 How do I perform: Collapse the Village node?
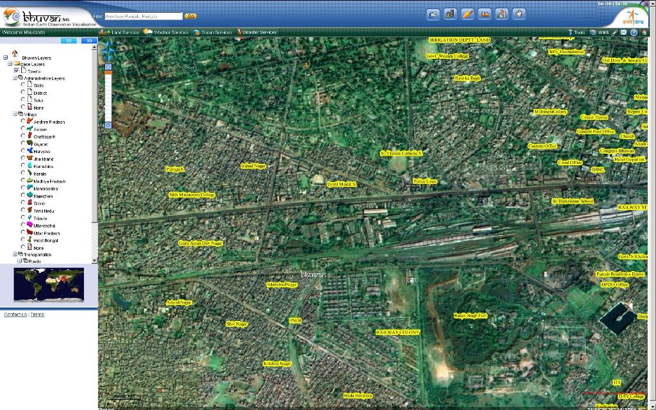(15, 114)
